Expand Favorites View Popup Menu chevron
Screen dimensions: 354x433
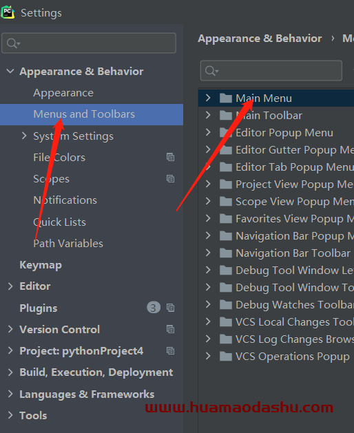pos(208,218)
